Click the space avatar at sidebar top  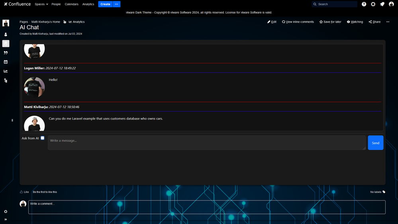(6, 23)
